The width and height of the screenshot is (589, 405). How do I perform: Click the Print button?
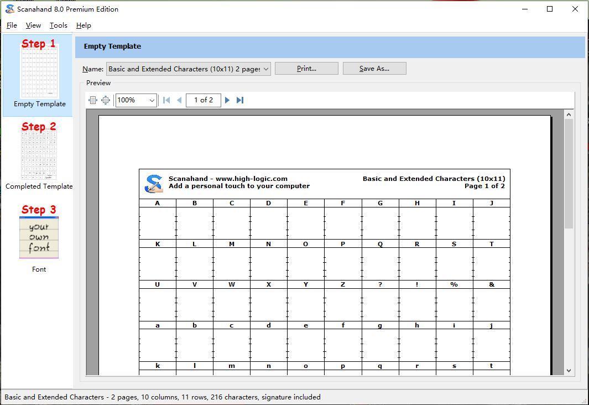click(306, 68)
